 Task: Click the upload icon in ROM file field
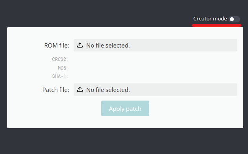[80, 45]
